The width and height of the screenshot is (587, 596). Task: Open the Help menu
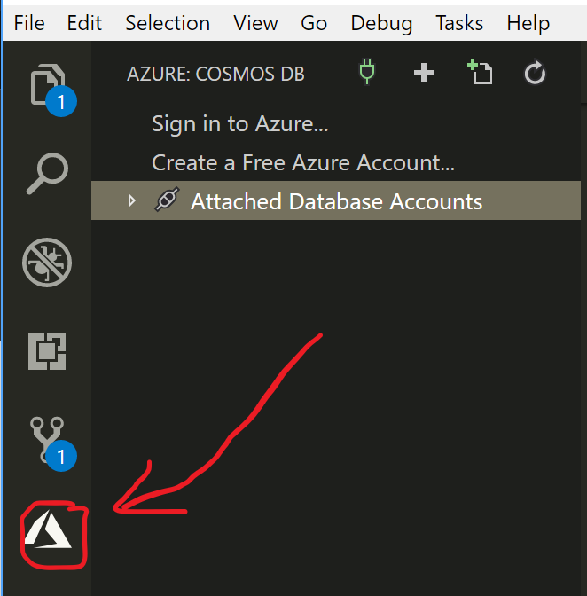point(528,24)
